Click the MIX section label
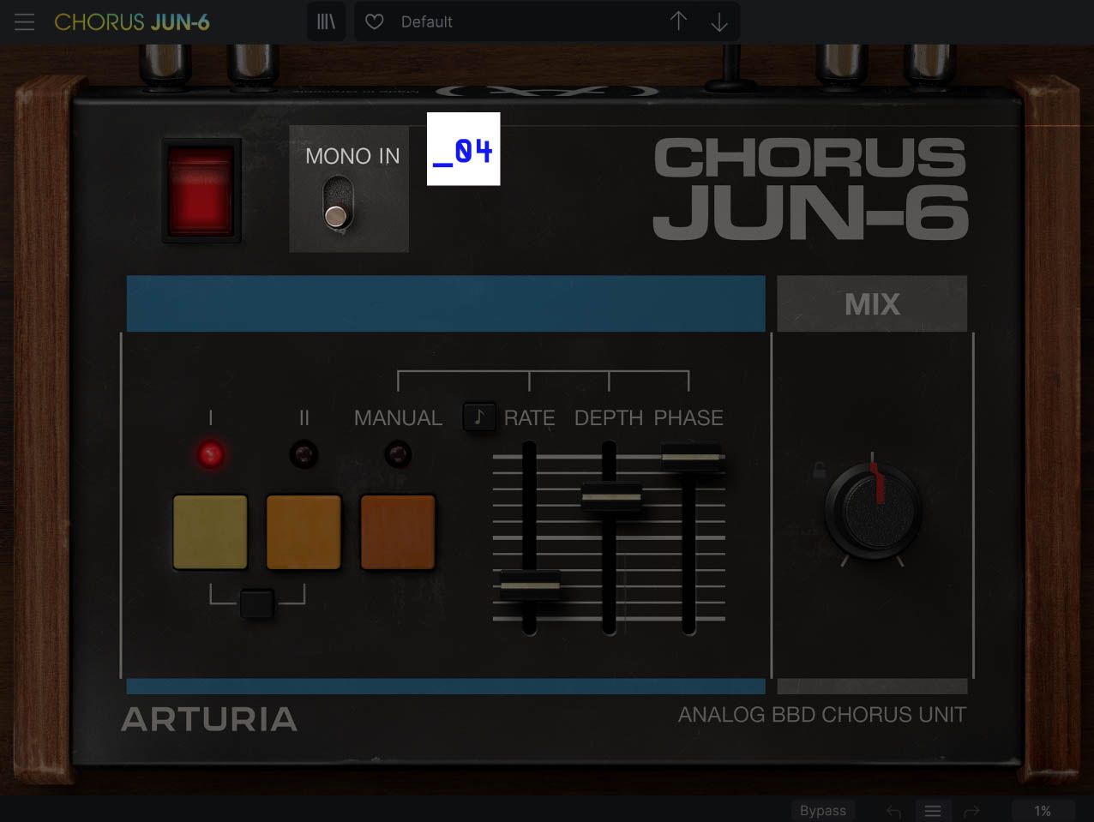Viewport: 1094px width, 822px height. click(x=872, y=303)
